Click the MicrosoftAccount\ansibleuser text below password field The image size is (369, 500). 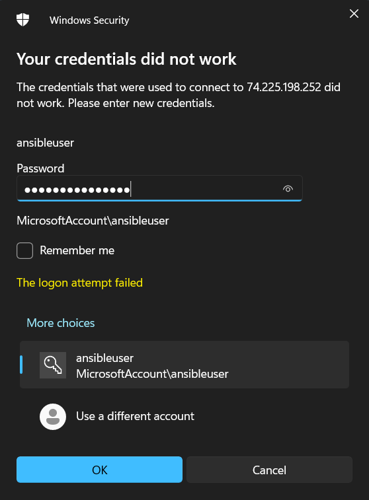[x=93, y=221]
